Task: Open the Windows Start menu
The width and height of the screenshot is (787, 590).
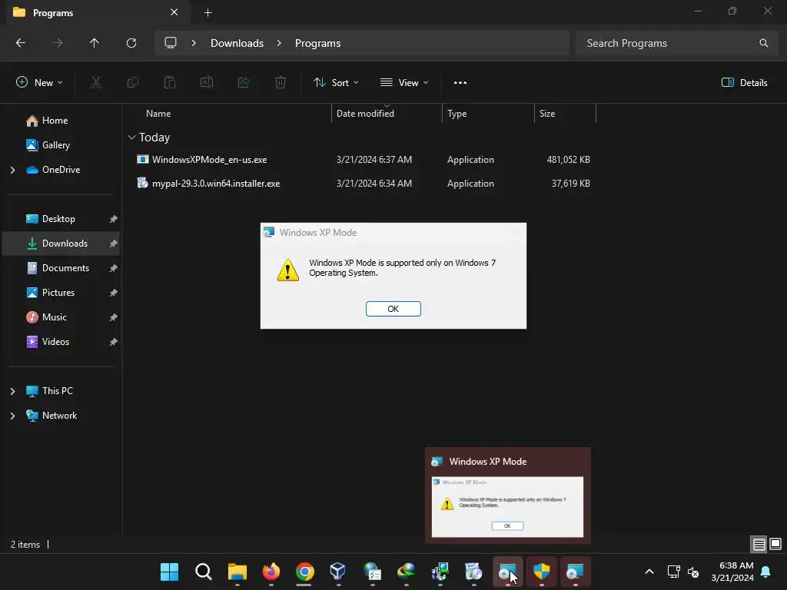Action: coord(169,572)
